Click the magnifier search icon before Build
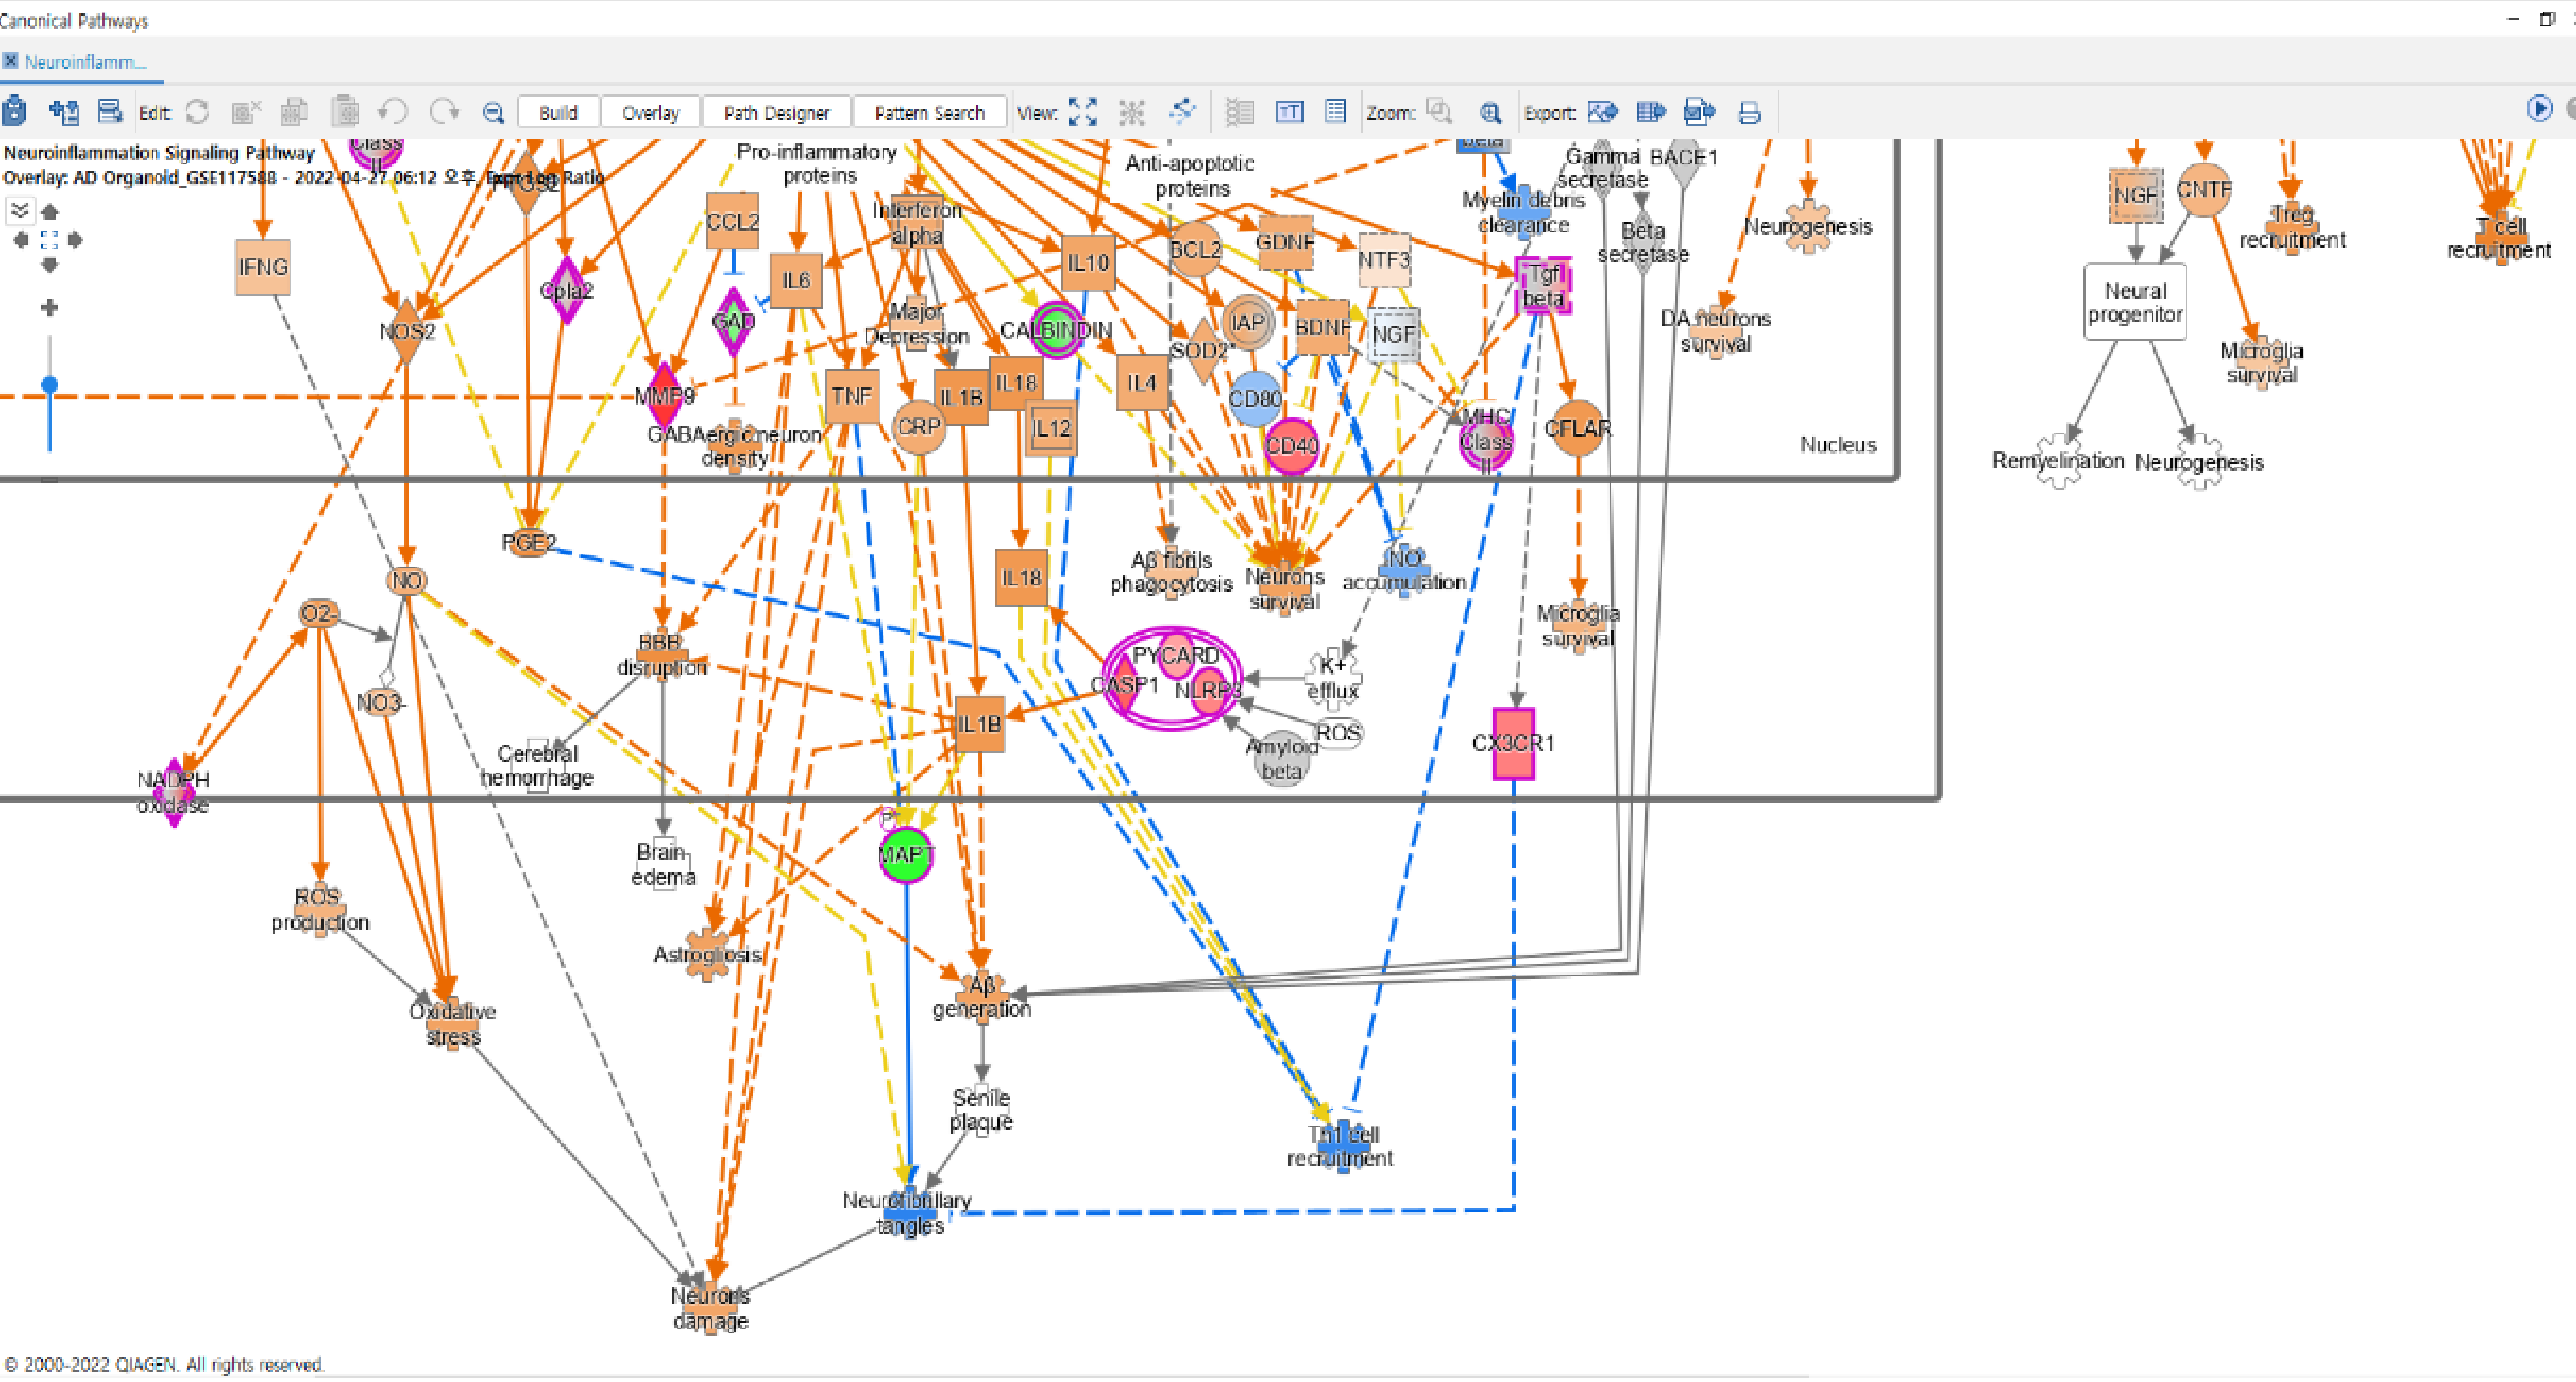Viewport: 2576px width, 1382px height. [493, 113]
